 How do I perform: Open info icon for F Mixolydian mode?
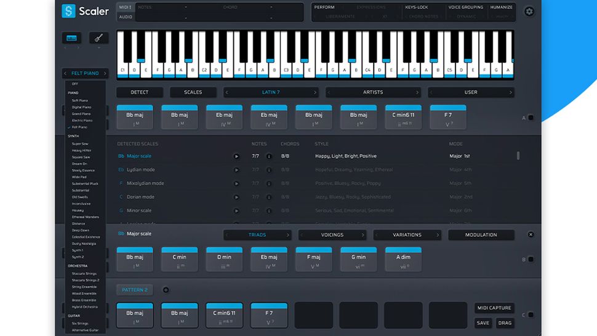click(269, 183)
